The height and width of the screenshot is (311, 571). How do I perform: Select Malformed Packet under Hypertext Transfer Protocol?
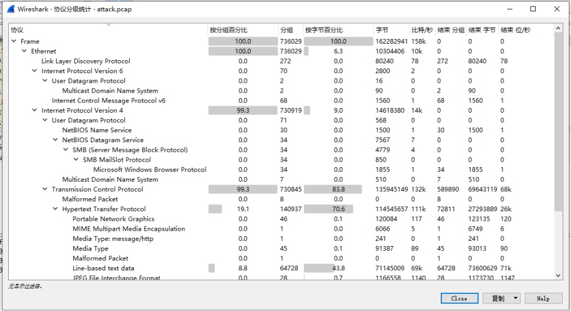[x=281, y=258]
